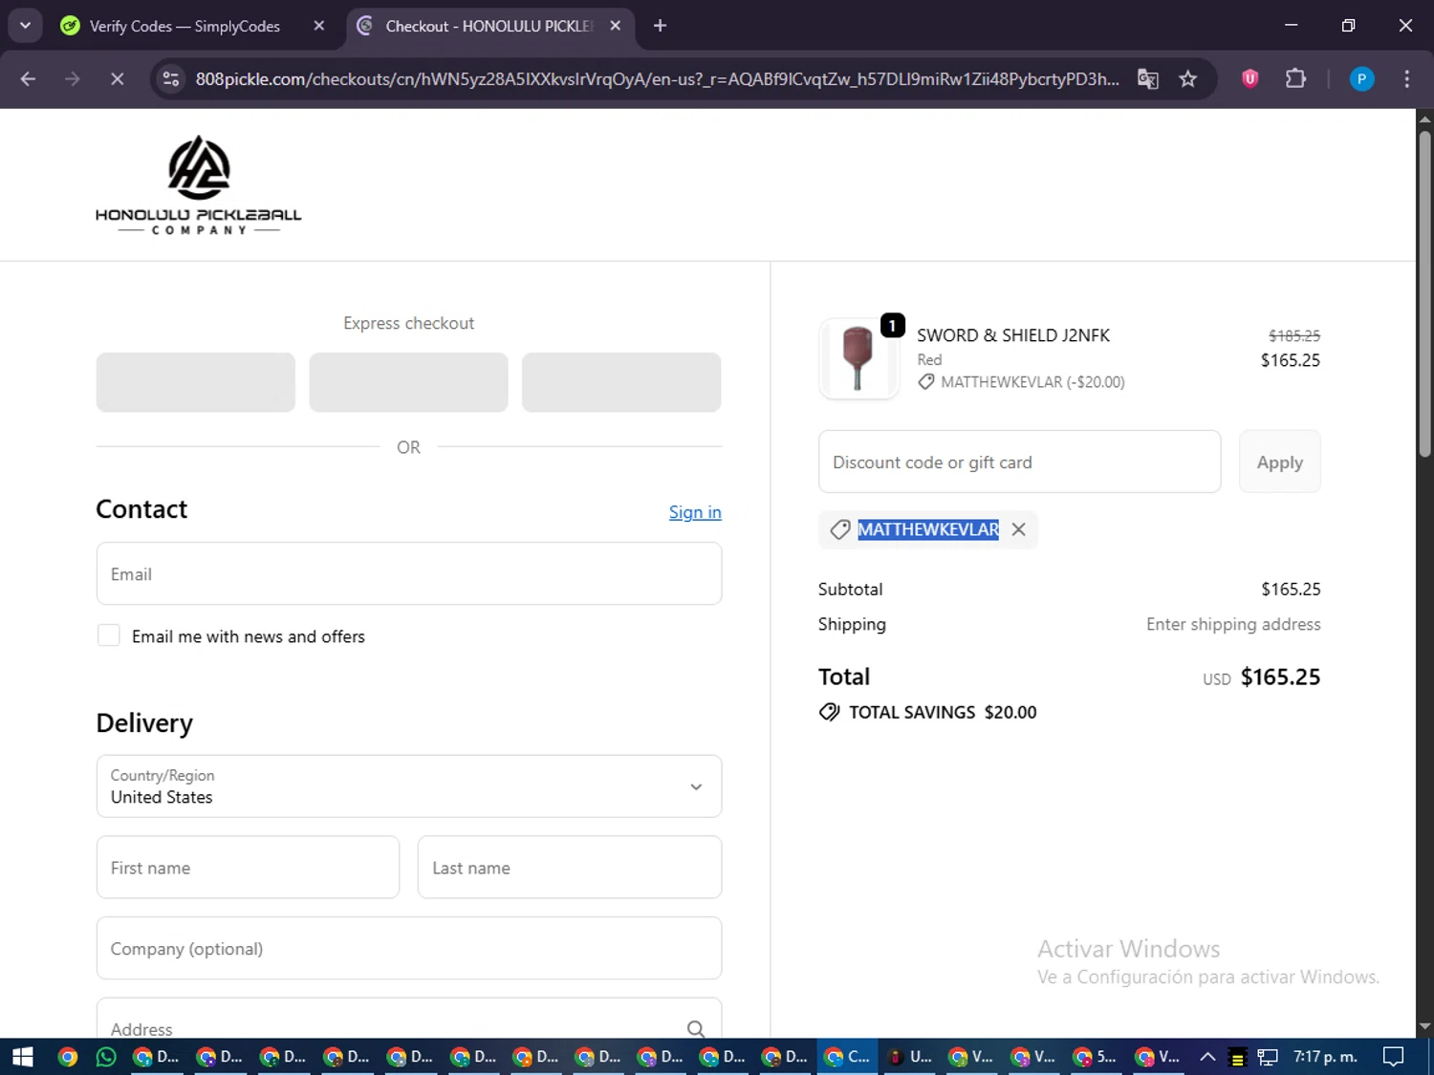
Task: Open the Chrome profile avatar P
Action: pos(1361,78)
